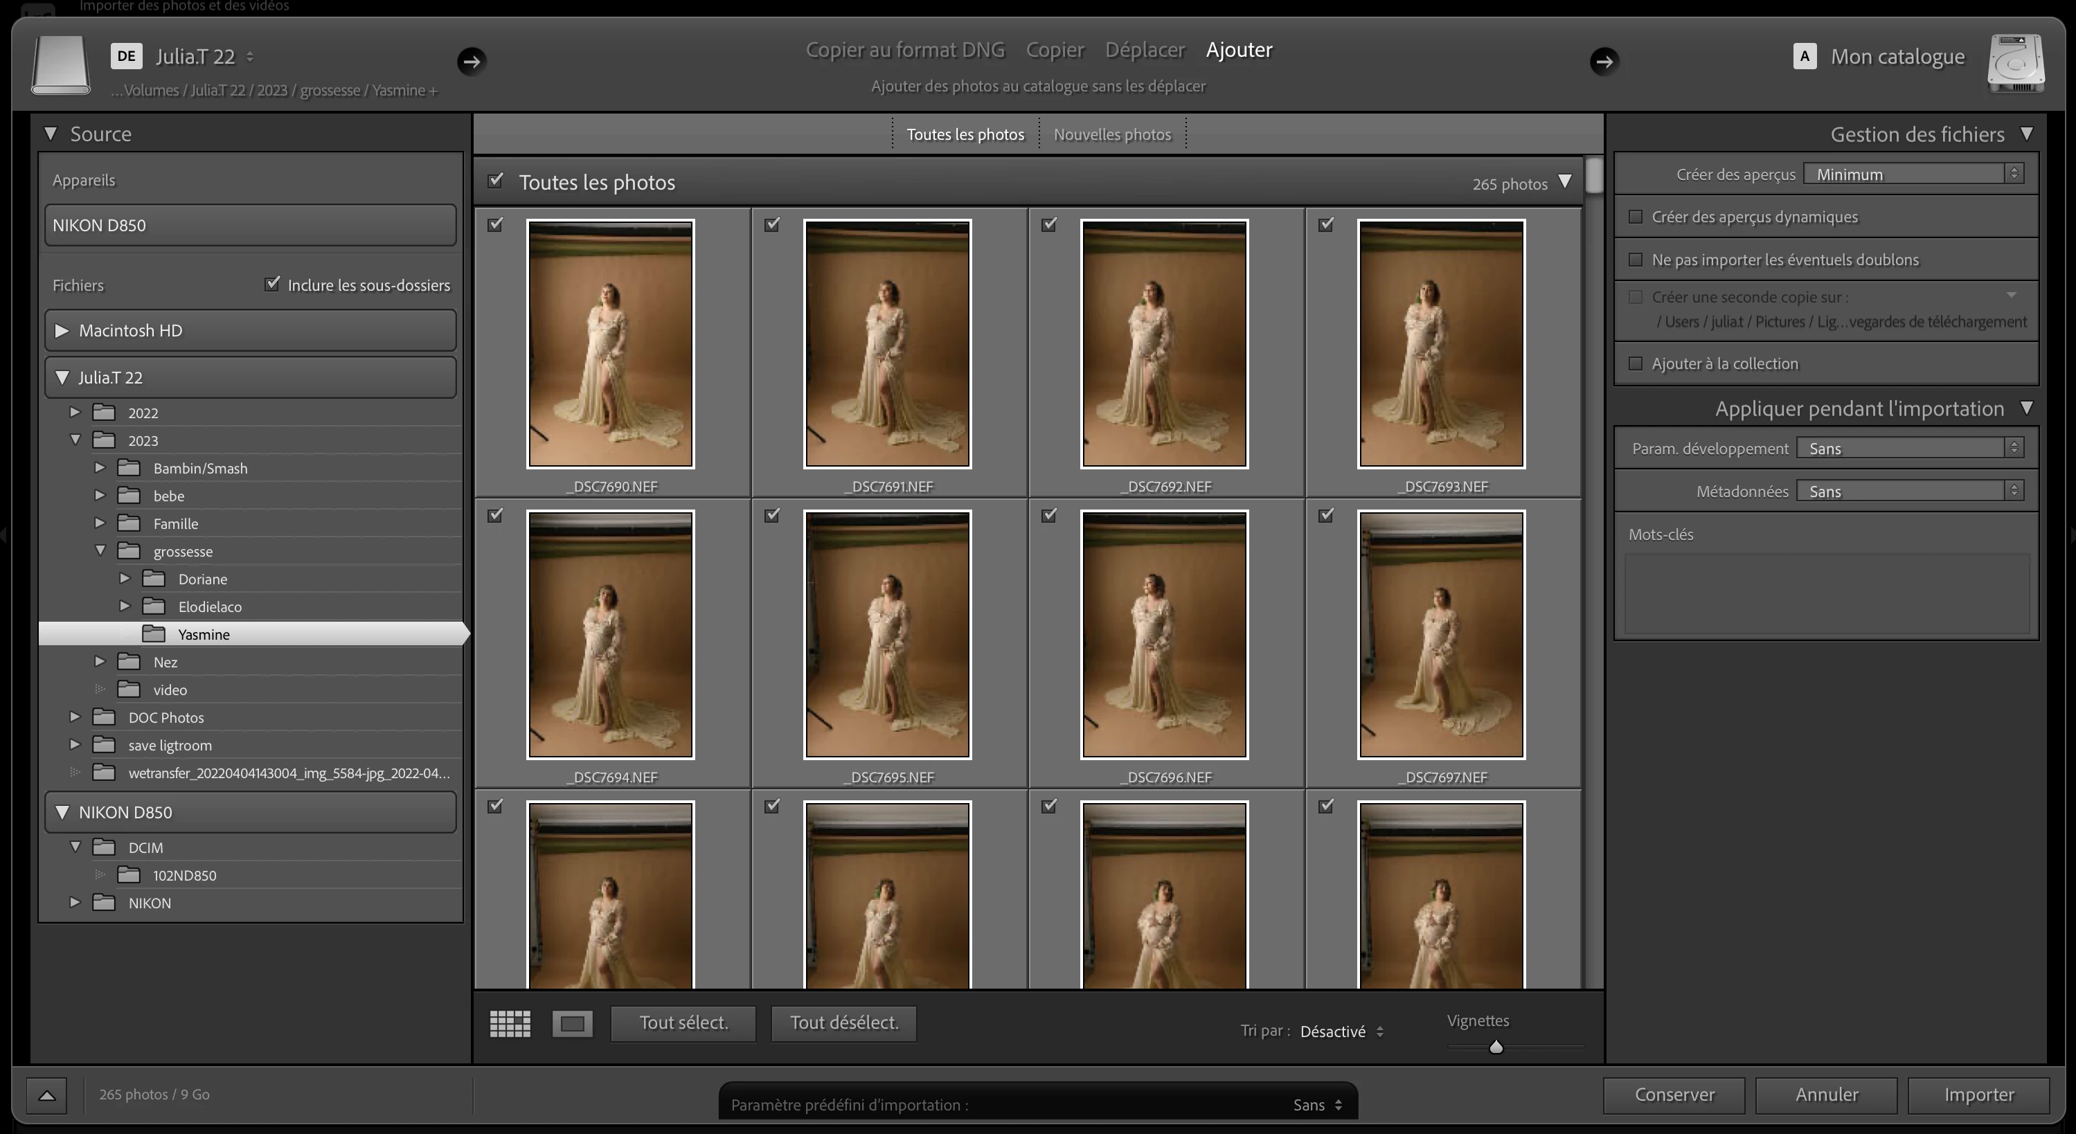Screen dimensions: 2076x1134
Task: Open Tri par Désactivé dropdown
Action: 1341,1032
